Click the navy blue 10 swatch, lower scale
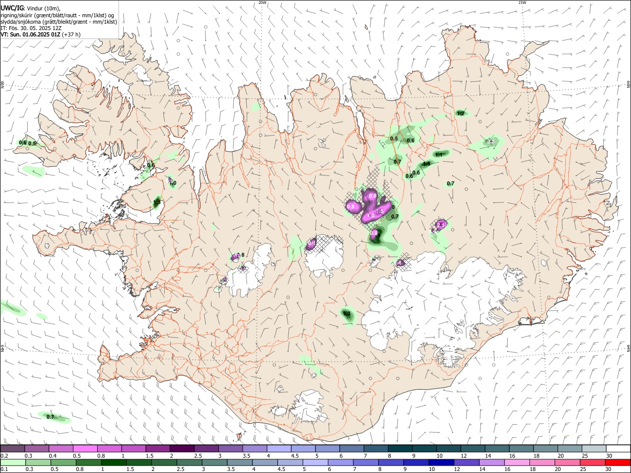Screen dimensions: 631x473 (440, 463)
